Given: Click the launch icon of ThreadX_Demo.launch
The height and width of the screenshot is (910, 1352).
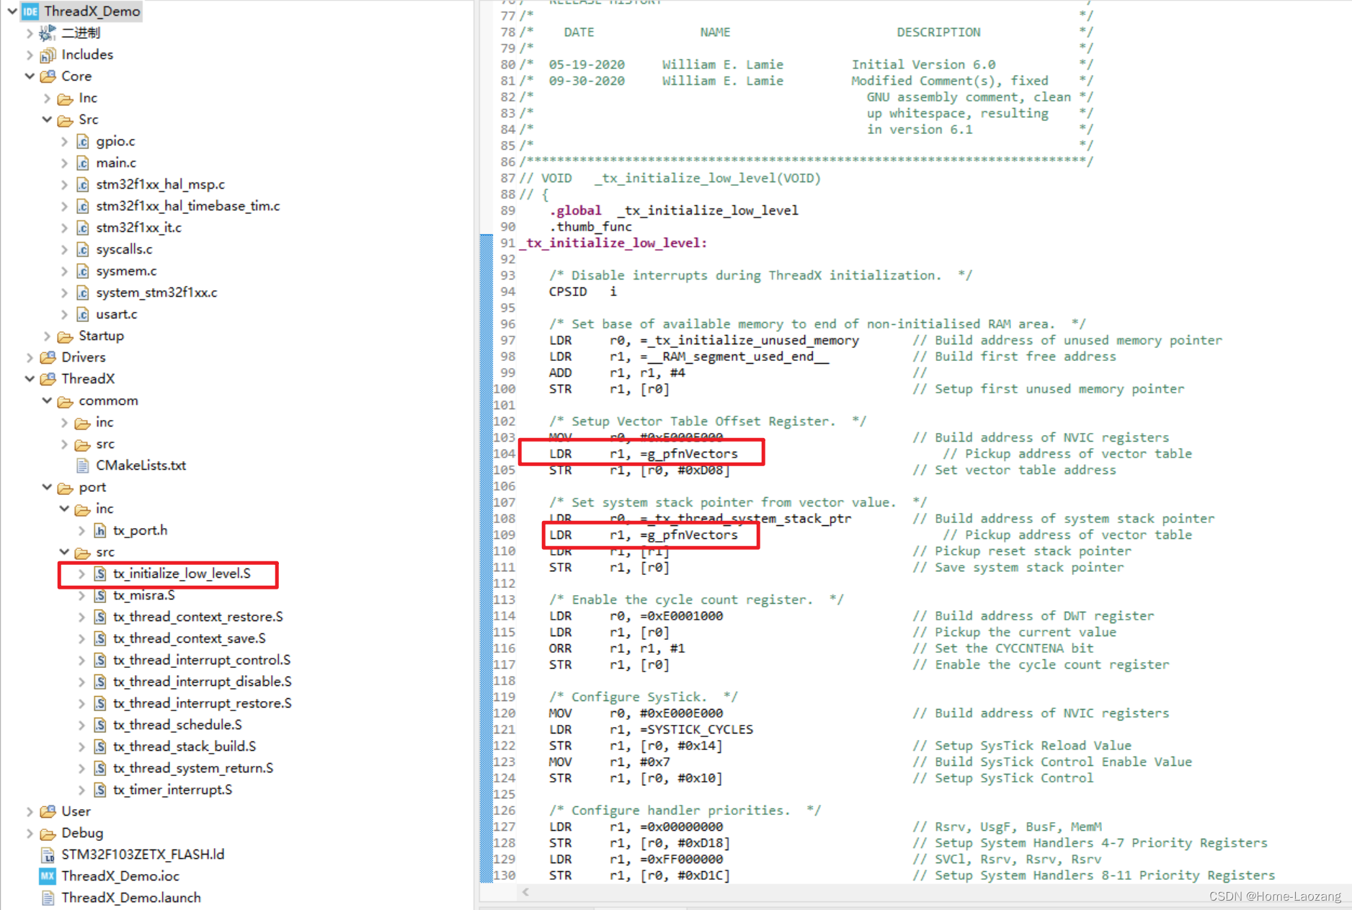Looking at the screenshot, I should pyautogui.click(x=47, y=897).
